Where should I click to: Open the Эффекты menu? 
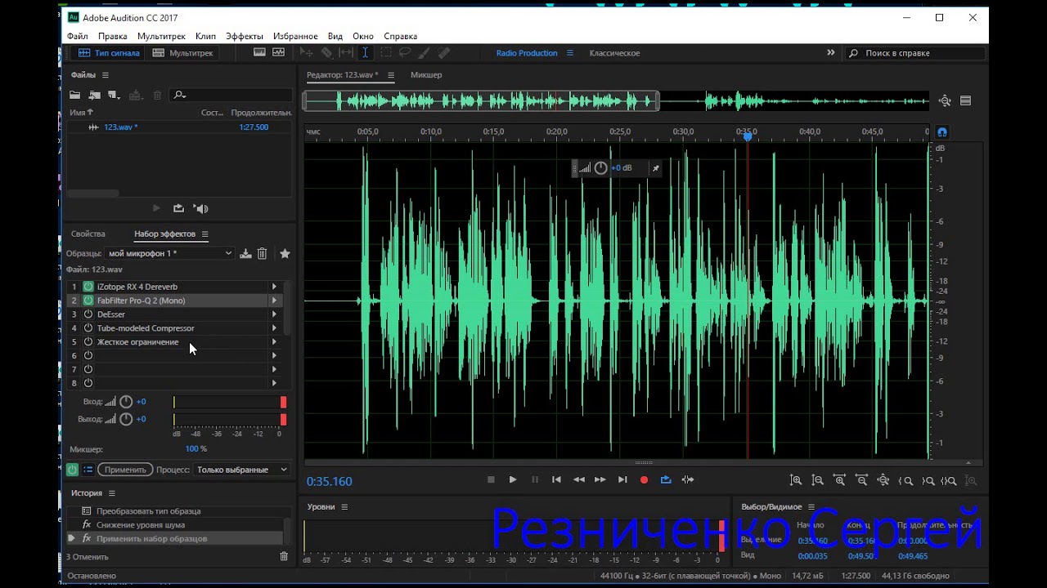[x=245, y=36]
